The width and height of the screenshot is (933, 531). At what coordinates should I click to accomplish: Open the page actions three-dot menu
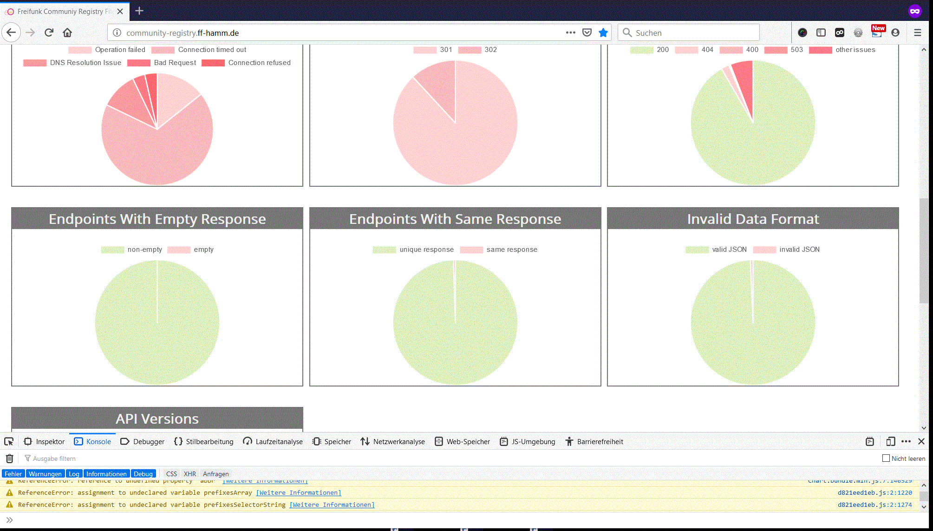(x=571, y=33)
